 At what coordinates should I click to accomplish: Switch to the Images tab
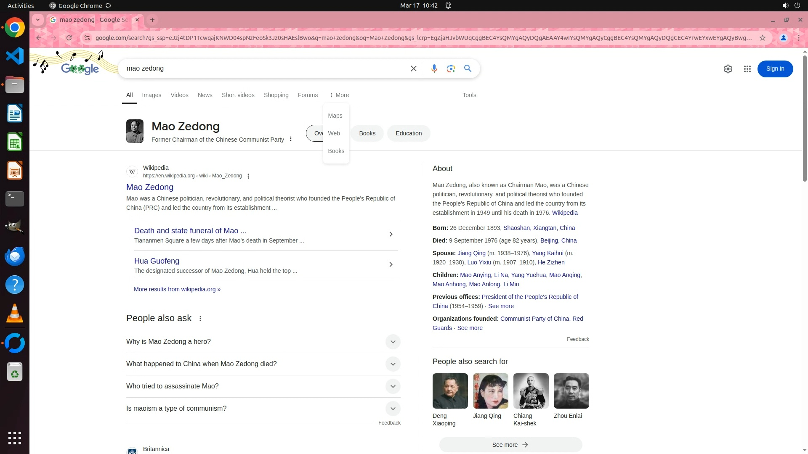[x=151, y=95]
